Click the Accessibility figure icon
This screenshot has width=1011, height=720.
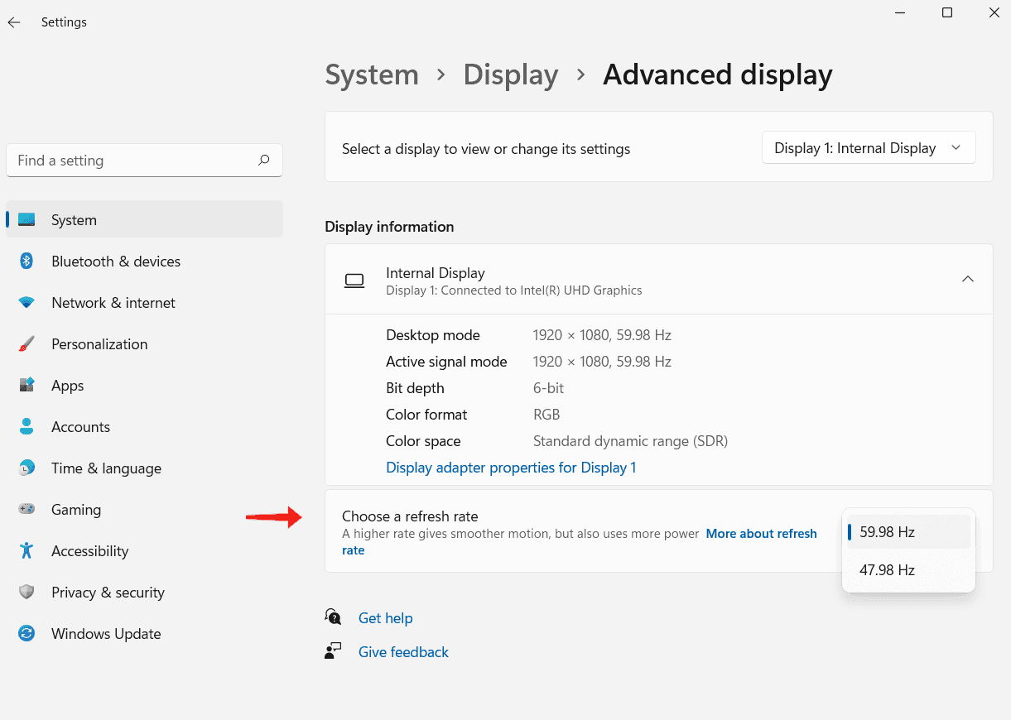click(26, 551)
